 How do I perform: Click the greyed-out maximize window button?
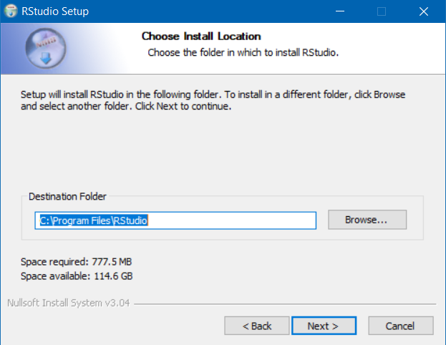point(381,11)
